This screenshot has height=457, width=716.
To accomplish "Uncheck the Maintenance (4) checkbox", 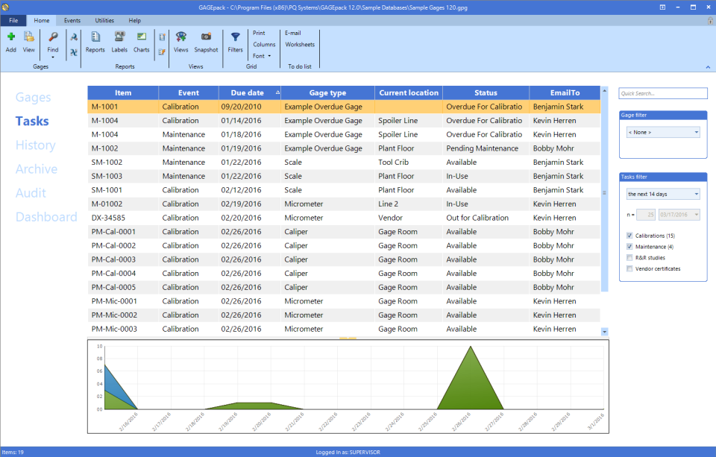I will [x=629, y=247].
